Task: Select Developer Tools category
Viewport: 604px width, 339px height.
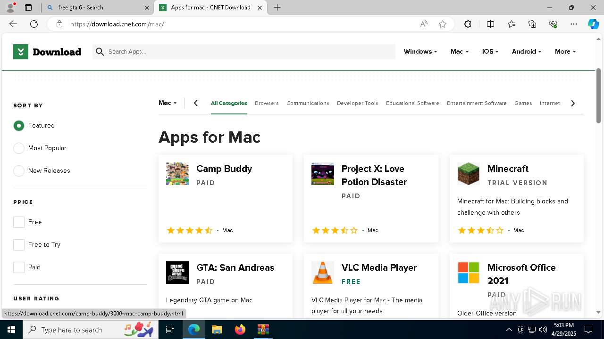Action: pos(358,103)
